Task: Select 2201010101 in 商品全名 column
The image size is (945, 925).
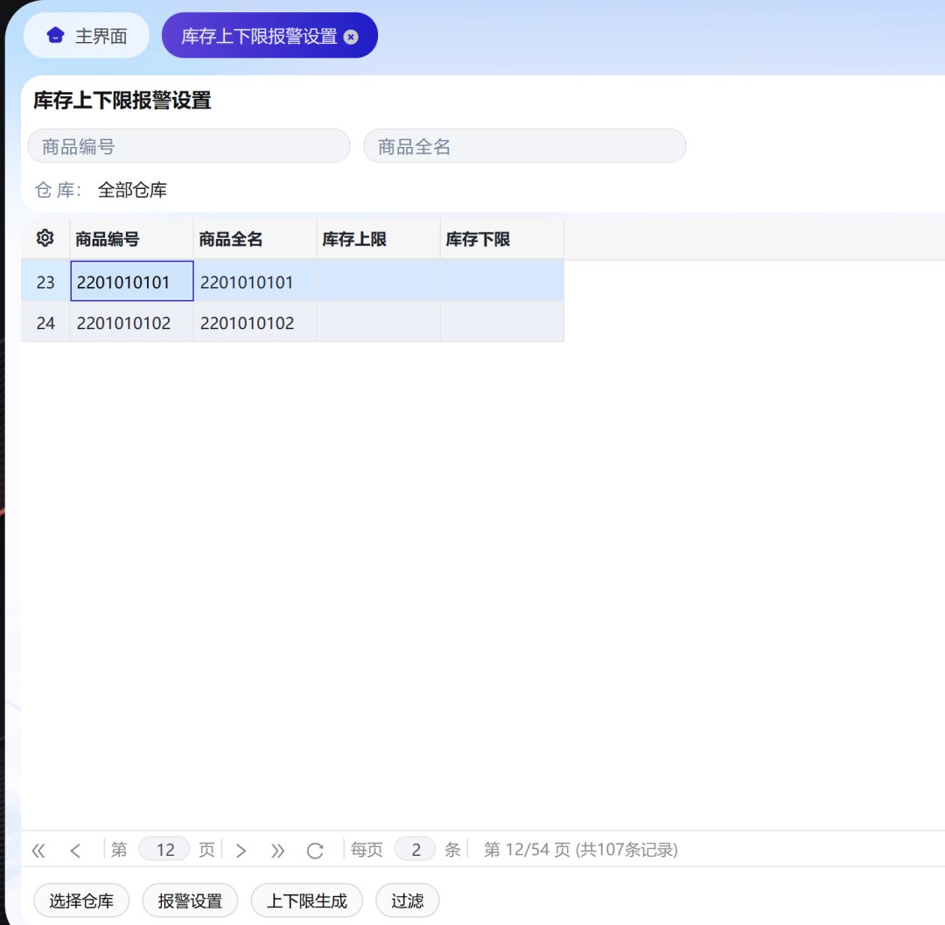Action: click(255, 281)
